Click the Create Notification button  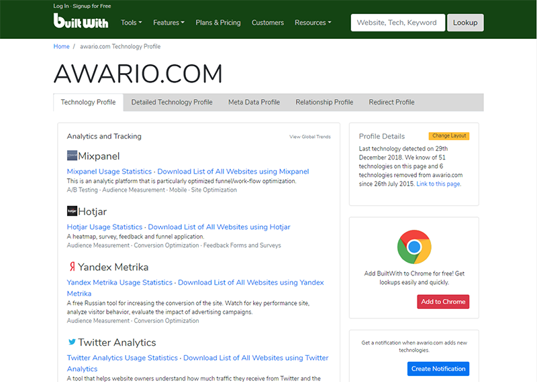[x=438, y=369]
